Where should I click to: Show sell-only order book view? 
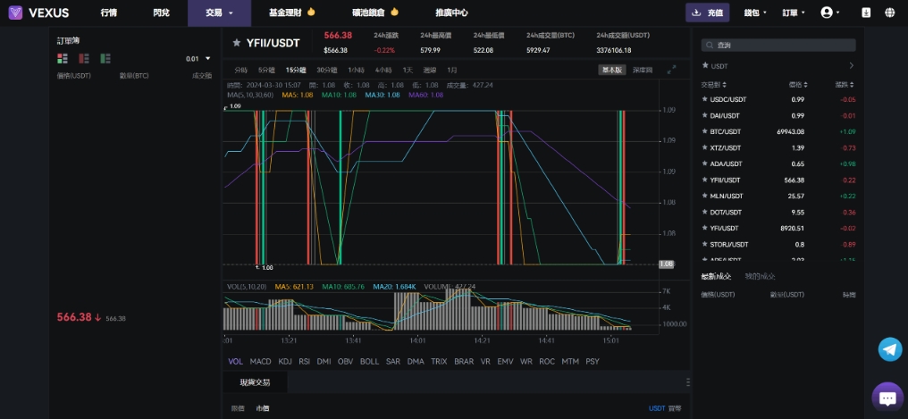(x=84, y=58)
